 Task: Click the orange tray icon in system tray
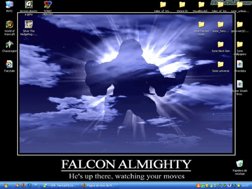pyautogui.click(x=198, y=186)
